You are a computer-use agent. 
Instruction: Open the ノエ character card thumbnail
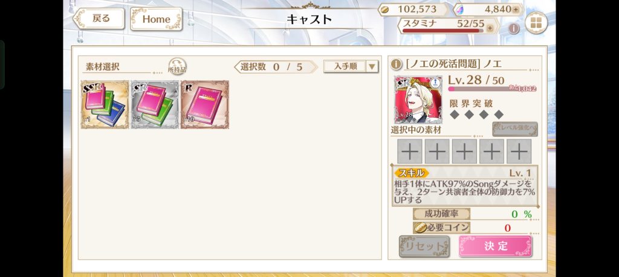click(418, 100)
